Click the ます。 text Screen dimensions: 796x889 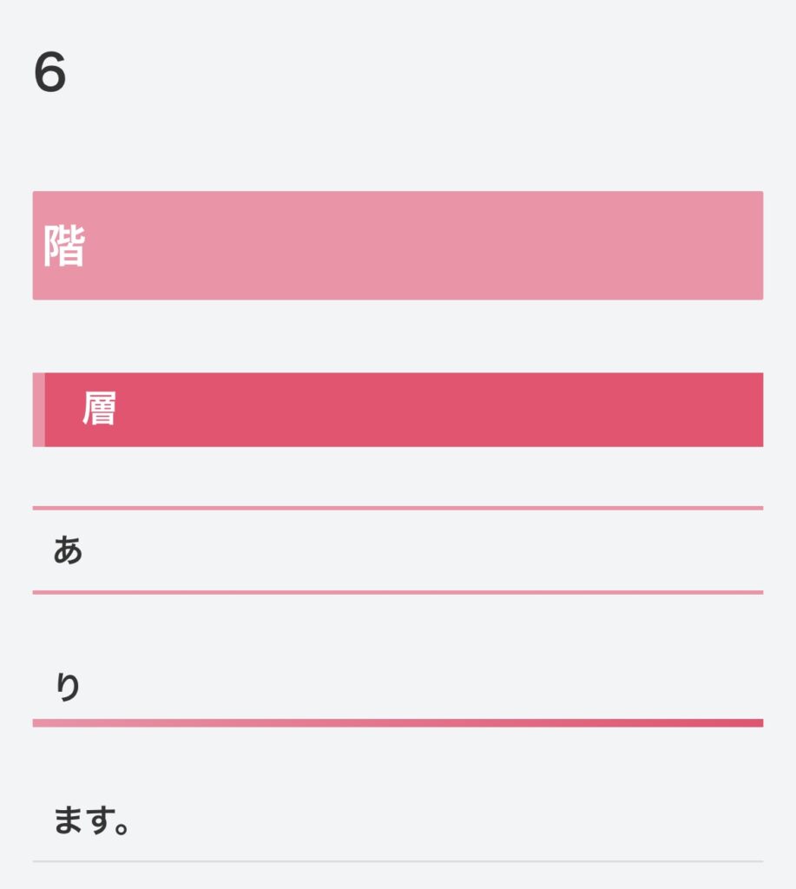point(91,820)
